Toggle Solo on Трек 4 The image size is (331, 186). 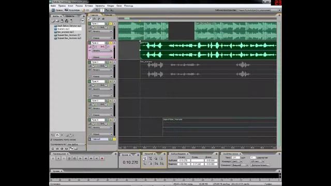point(111,82)
